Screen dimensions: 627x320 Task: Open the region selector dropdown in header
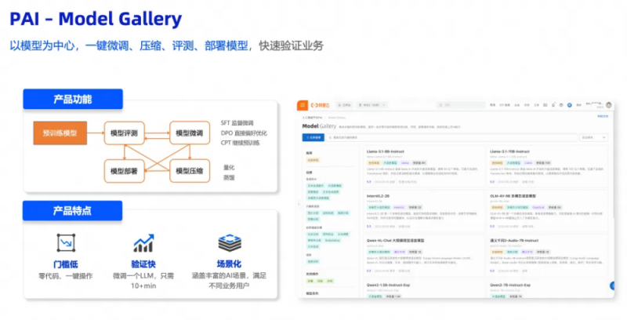[371, 105]
